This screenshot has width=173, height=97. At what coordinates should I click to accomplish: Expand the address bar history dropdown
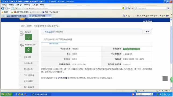click(x=126, y=8)
